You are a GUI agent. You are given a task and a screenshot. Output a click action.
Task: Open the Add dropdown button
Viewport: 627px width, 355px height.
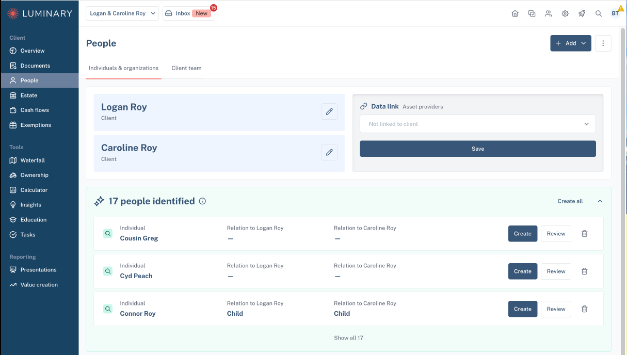[571, 43]
